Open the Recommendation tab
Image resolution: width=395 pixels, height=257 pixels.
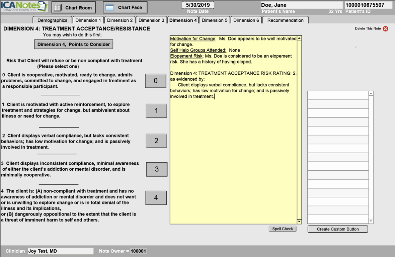click(x=285, y=20)
